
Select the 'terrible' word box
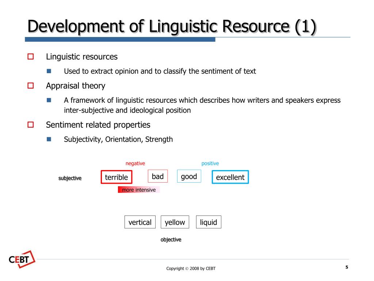(x=117, y=177)
